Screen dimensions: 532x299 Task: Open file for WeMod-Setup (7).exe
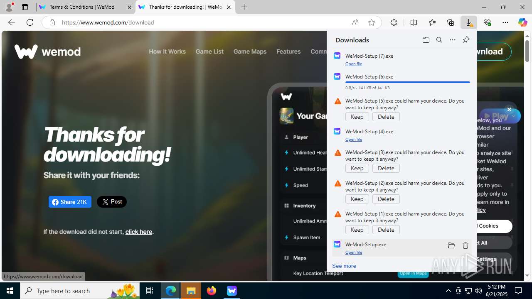[354, 64]
